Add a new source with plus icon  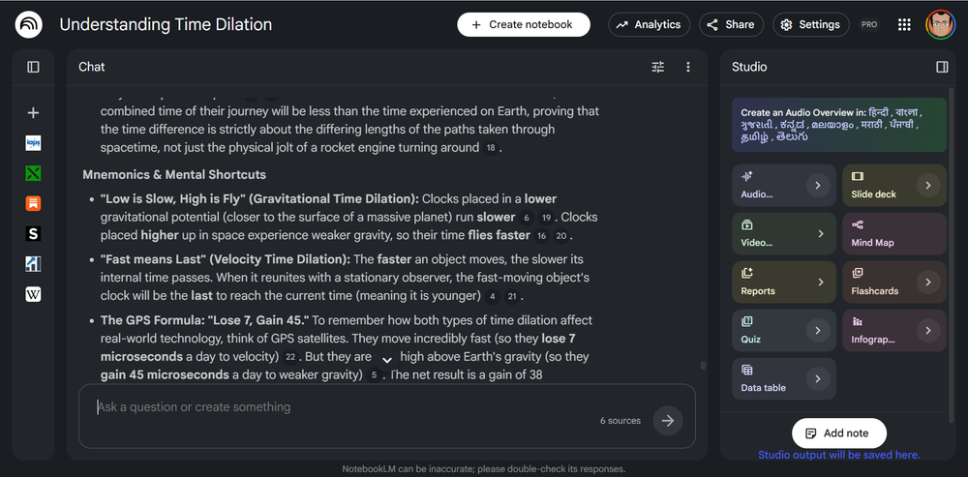pos(33,113)
